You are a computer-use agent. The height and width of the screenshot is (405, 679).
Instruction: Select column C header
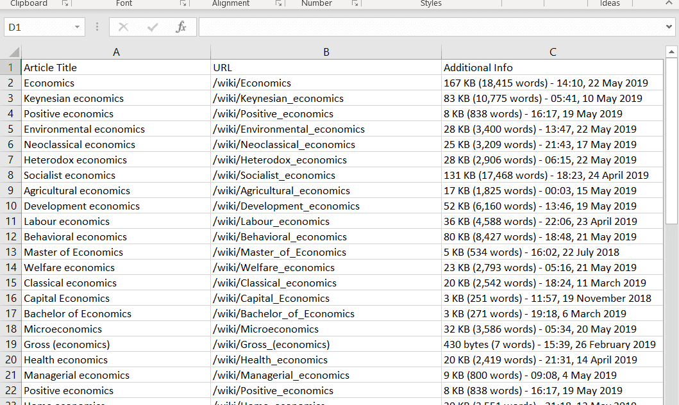553,53
